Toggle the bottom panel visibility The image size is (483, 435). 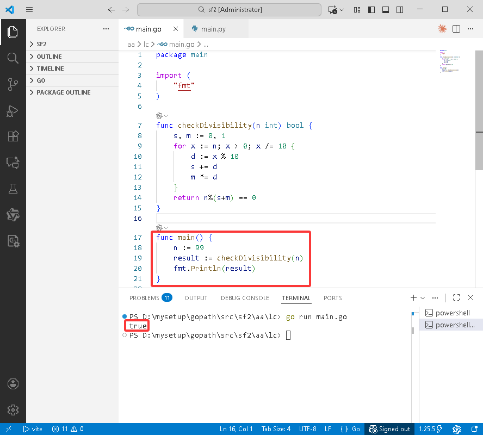(386, 10)
